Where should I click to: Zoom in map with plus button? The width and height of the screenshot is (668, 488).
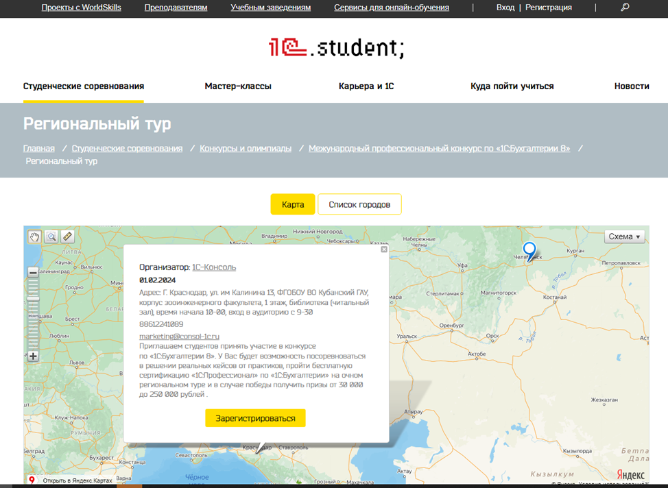point(33,356)
